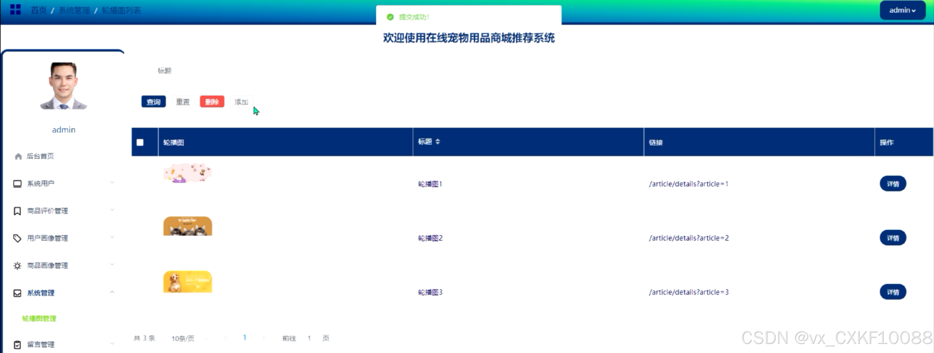Click the 轮播图3 dog banner thumbnail
The width and height of the screenshot is (934, 353).
(x=187, y=282)
